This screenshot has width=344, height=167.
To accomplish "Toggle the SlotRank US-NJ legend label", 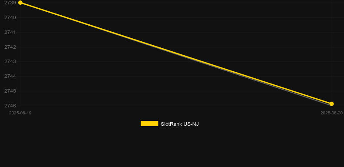I will pos(180,124).
